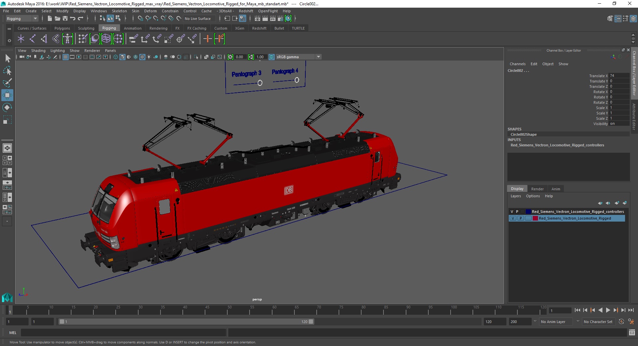Switch to Render layer tab
Viewport: 638px width, 346px height.
[x=537, y=189]
